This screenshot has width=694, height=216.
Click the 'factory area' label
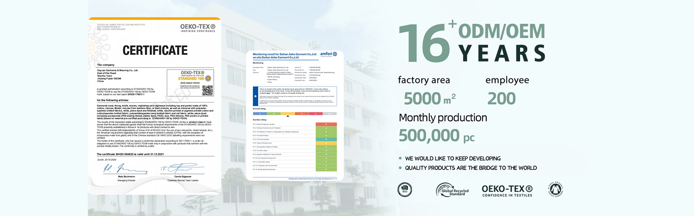click(424, 80)
